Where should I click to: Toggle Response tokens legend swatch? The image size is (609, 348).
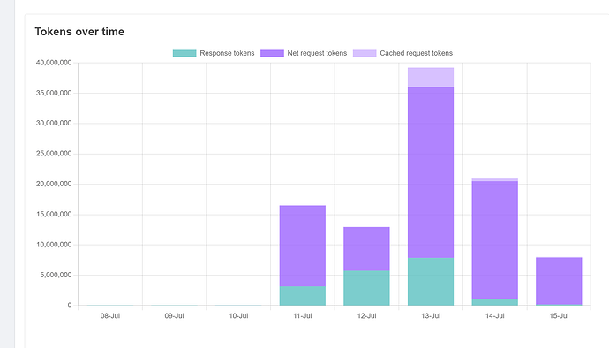(184, 53)
